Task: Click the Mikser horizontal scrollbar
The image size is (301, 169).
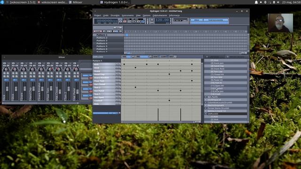Action: click(x=40, y=103)
